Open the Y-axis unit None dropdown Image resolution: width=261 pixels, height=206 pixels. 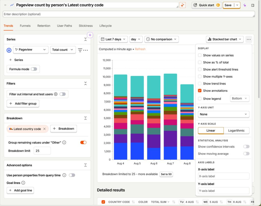click(x=224, y=114)
